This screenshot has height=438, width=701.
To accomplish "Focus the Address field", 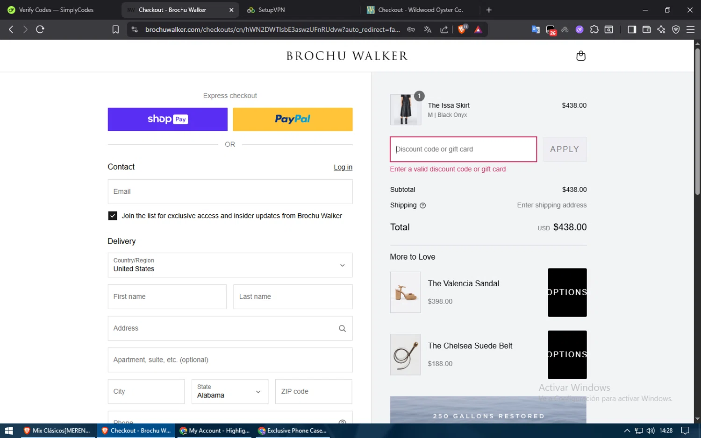I will [x=230, y=328].
